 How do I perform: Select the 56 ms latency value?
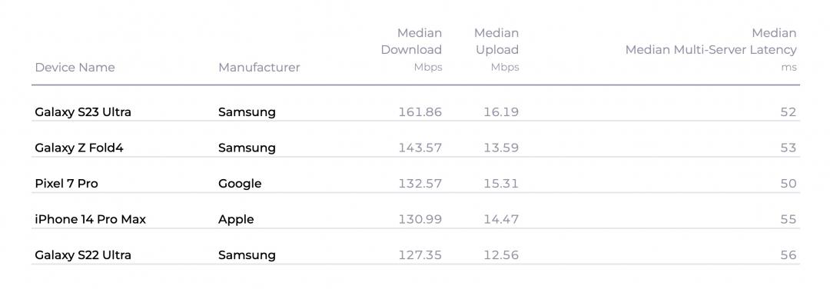click(x=788, y=254)
